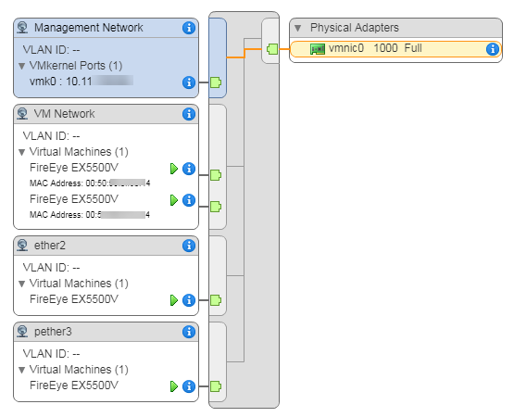Viewport: 514px width, 417px height.
Task: Click power-on arrow of second VM Network FireEye VM
Action: point(174,200)
